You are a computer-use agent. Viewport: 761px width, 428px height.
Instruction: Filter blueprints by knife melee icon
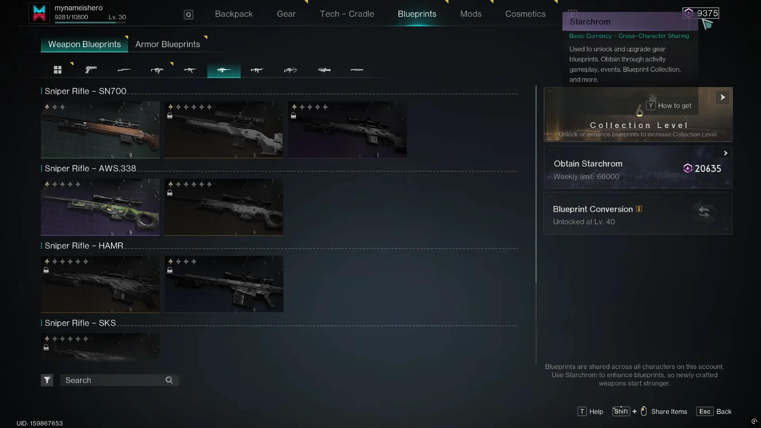coord(357,70)
